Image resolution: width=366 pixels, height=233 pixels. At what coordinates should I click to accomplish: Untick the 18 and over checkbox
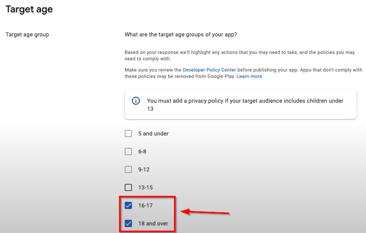[x=128, y=223]
